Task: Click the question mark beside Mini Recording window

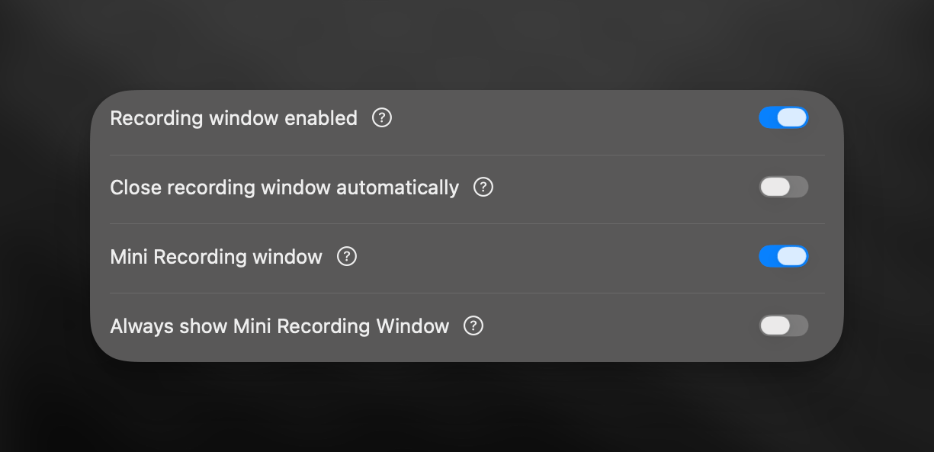Action: pyautogui.click(x=347, y=256)
